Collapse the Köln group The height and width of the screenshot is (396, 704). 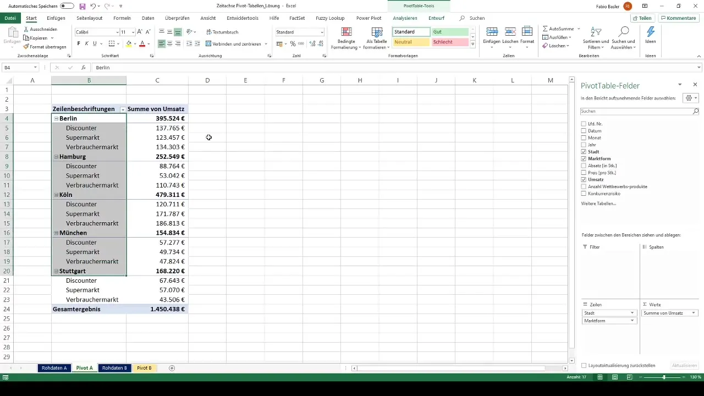56,195
